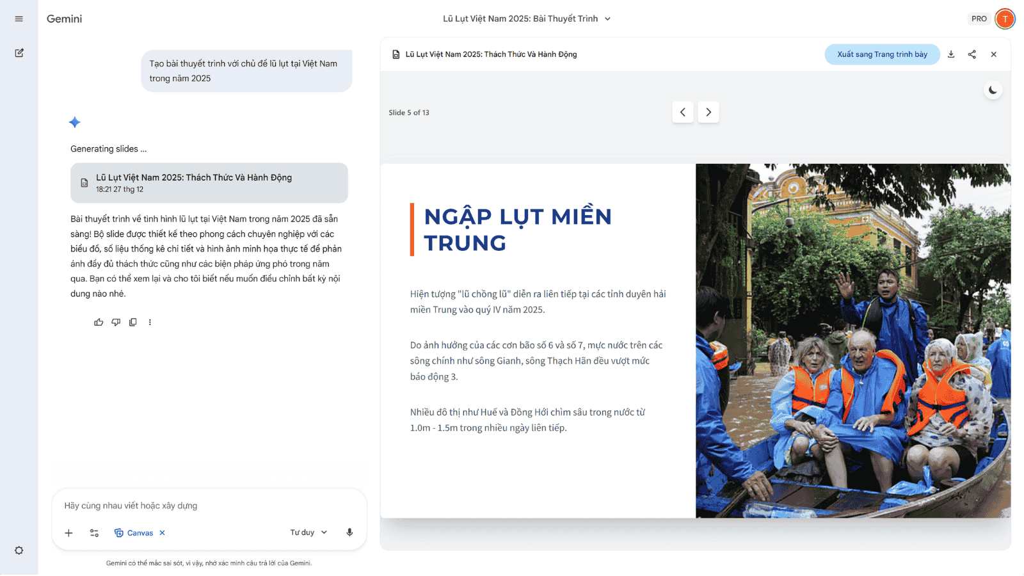Click Xuất sang Trang trình bày button
Screen dimensions: 1024x576
(882, 54)
